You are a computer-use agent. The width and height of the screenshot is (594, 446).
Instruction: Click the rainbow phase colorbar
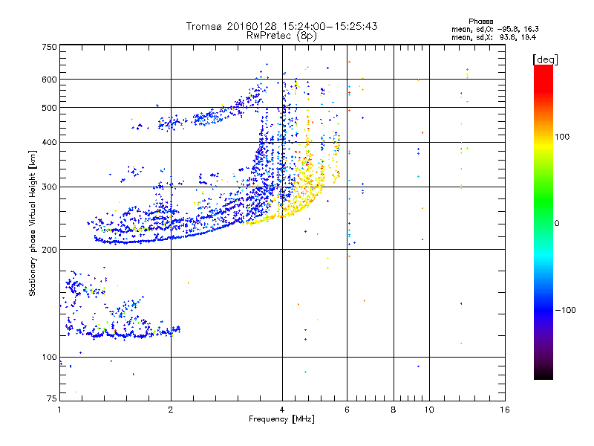point(544,222)
